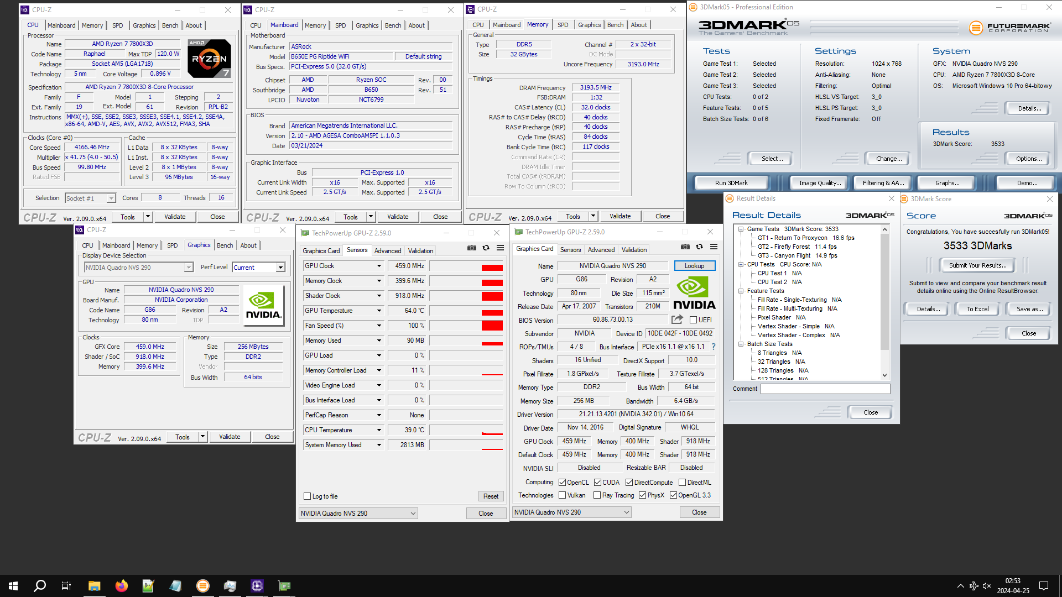Open GPU selector dropdown in GPU-Z Graphics Card window
1062x597 pixels.
571,512
